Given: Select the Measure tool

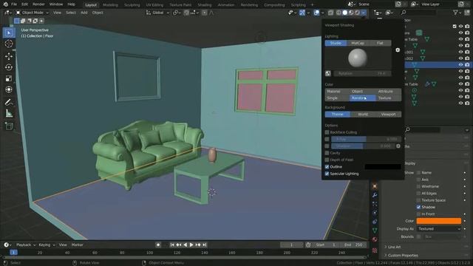Looking at the screenshot, I should pos(9,113).
